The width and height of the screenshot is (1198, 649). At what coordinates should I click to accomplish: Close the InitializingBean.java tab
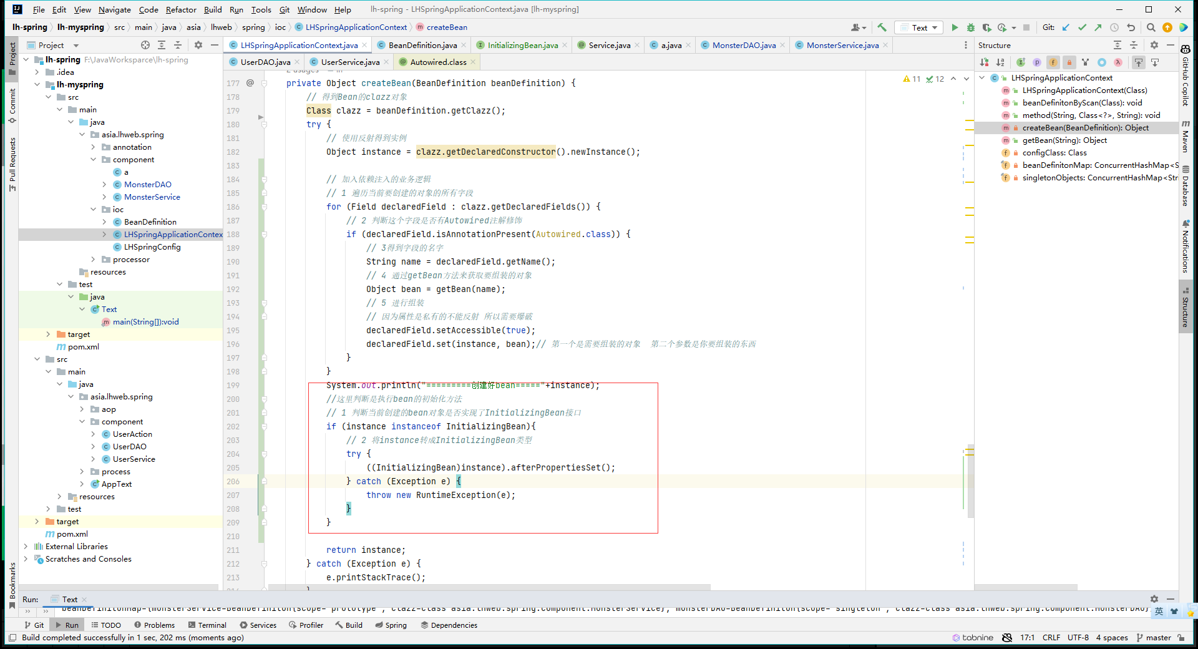[565, 45]
